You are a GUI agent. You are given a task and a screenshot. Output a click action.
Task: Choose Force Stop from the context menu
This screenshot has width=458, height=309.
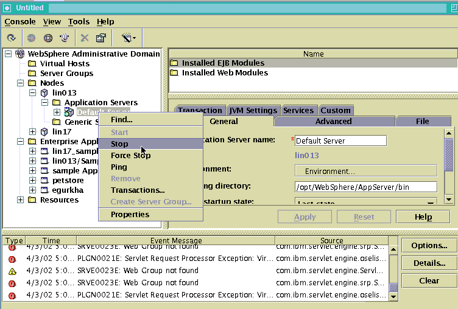[x=150, y=156]
